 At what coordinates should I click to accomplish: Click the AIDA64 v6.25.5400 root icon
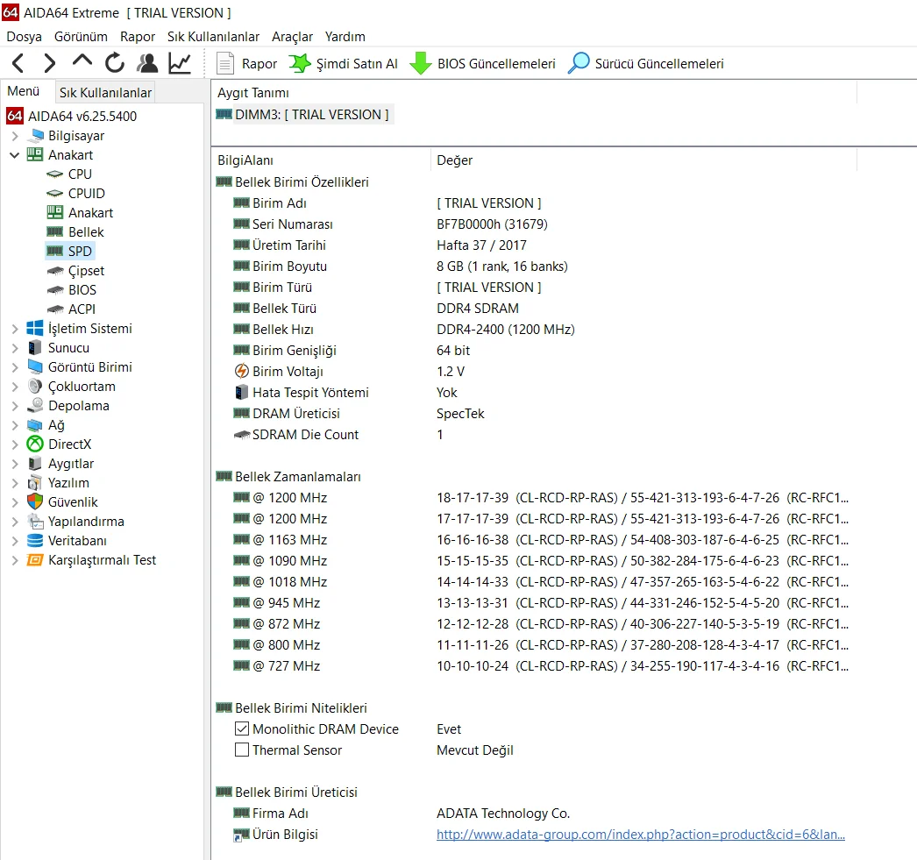(x=15, y=116)
